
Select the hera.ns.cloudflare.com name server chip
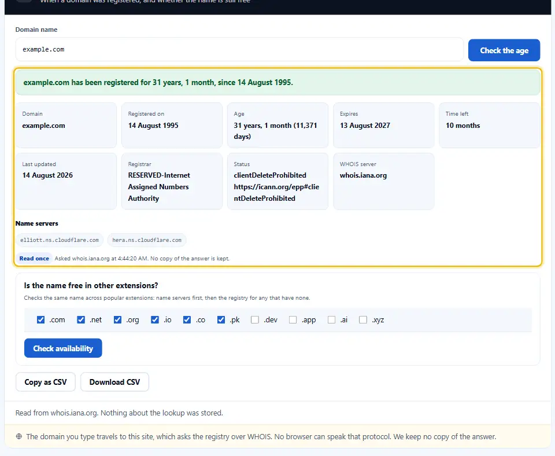click(147, 240)
